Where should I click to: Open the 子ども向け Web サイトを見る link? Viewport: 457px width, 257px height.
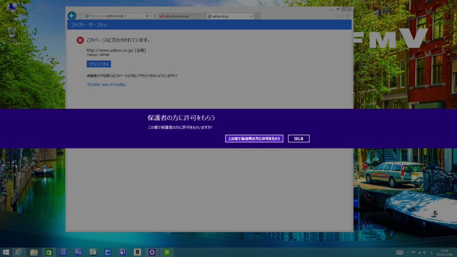pos(106,85)
